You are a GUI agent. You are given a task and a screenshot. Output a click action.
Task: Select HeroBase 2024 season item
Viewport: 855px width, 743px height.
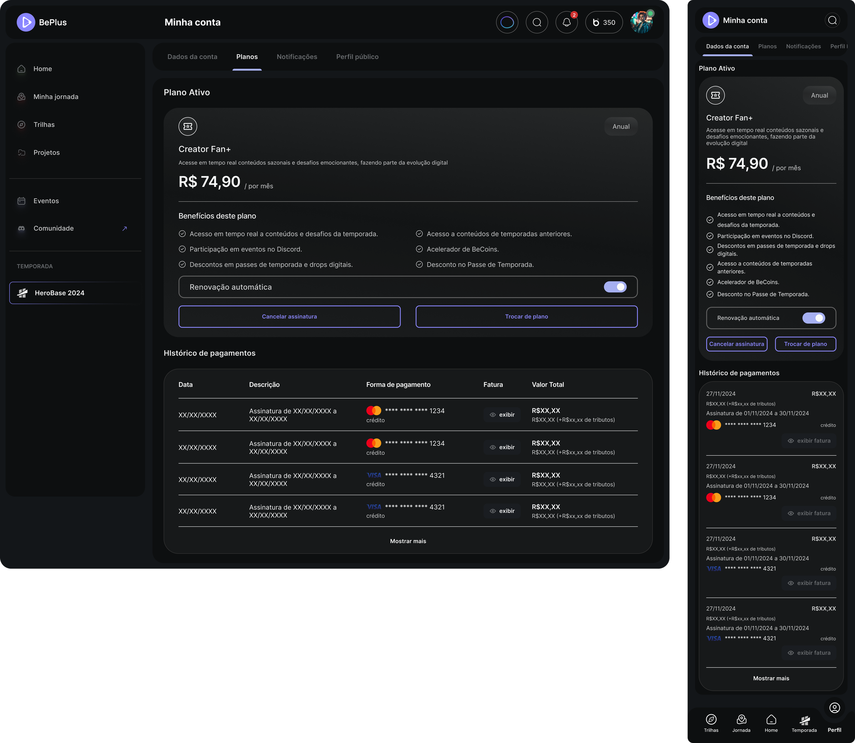[76, 293]
